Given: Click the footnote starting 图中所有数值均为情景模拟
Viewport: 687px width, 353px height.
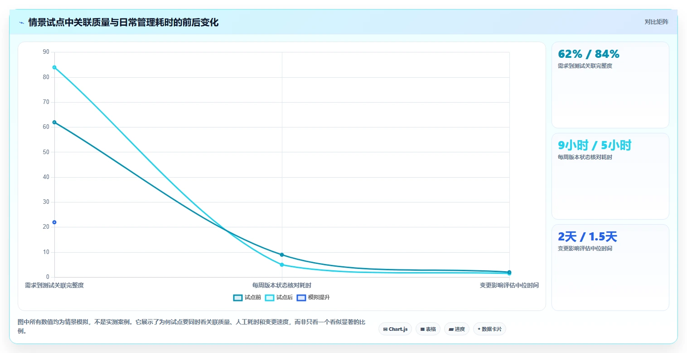Looking at the screenshot, I should [192, 326].
